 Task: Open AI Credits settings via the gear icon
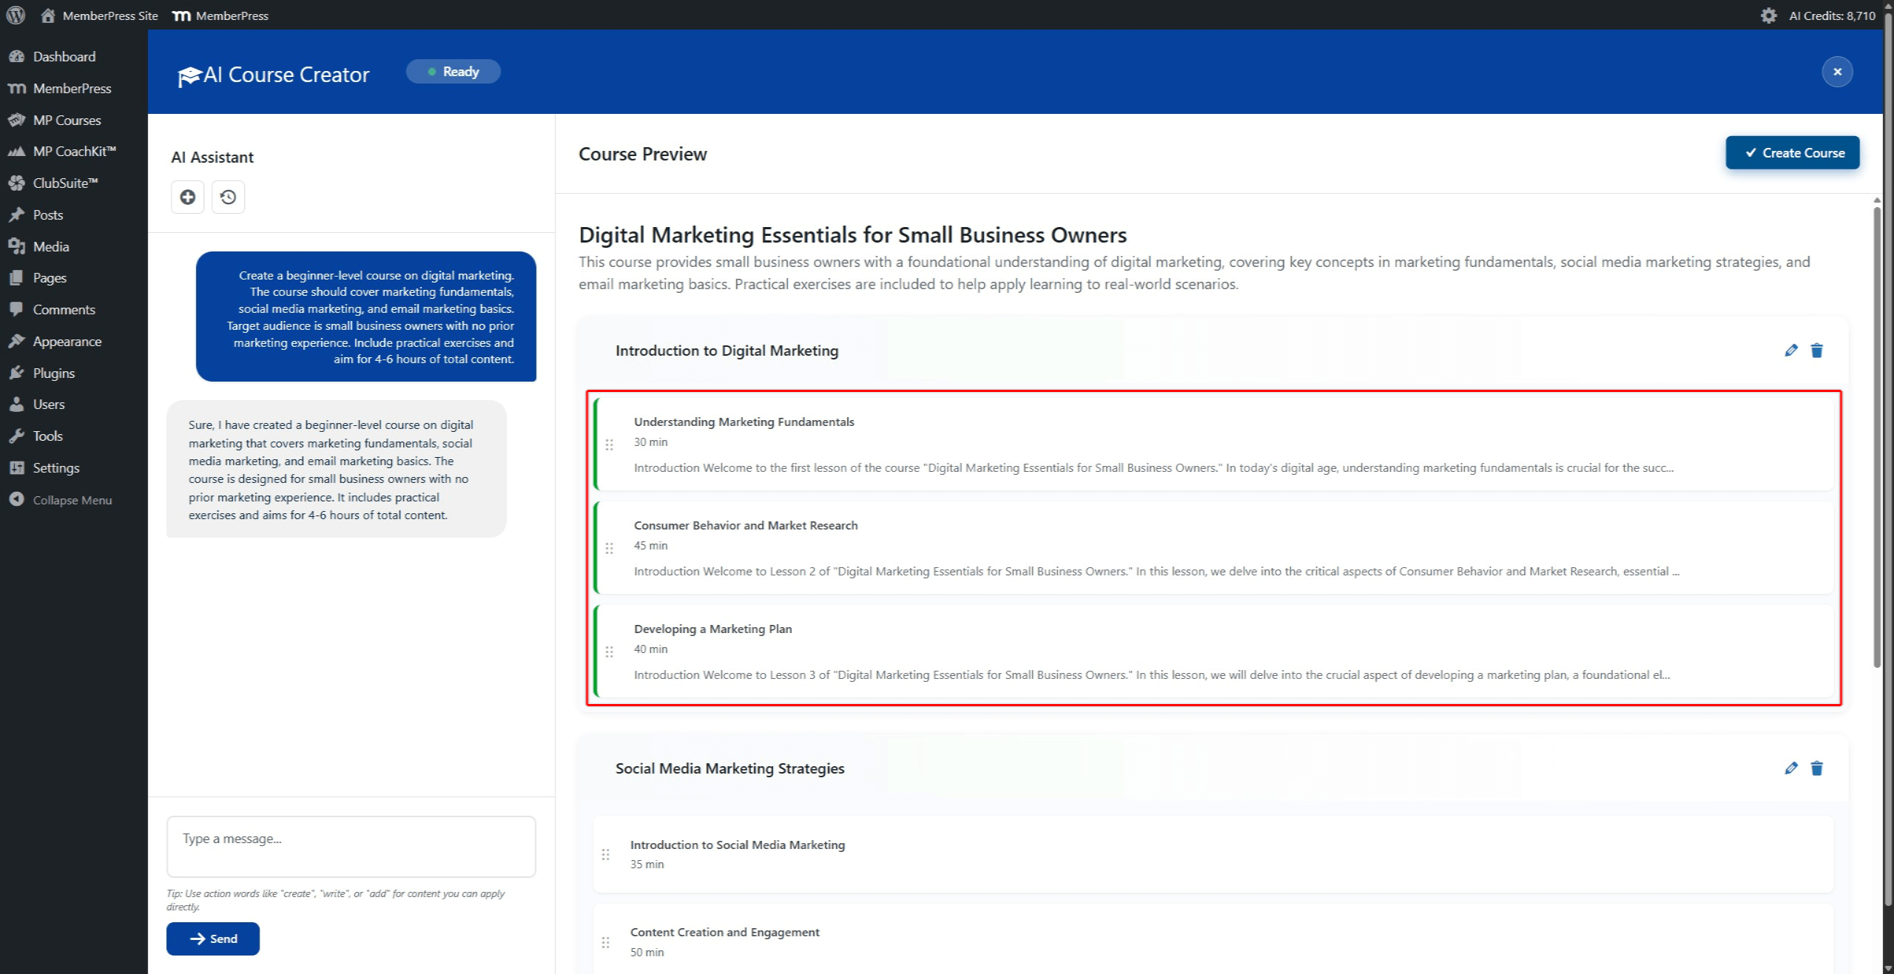coord(1769,15)
